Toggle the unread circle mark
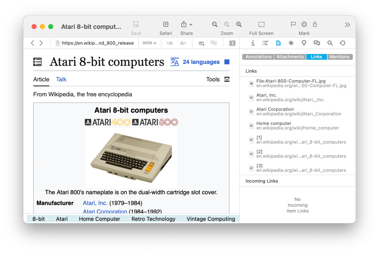379x254 pixels. click(304, 25)
